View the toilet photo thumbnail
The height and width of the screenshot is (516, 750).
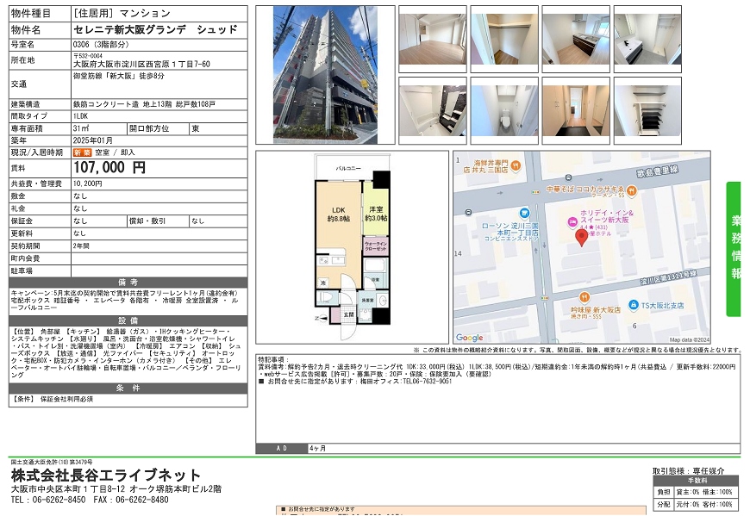click(x=503, y=110)
